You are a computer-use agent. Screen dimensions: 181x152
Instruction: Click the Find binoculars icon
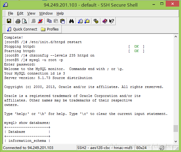(71, 21)
